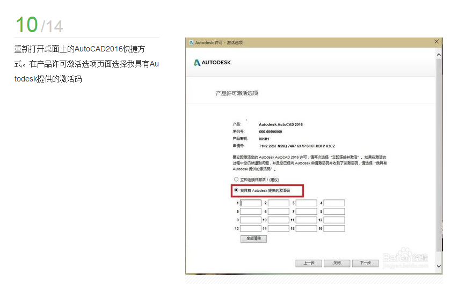The image size is (451, 284).
Task: Click activation code field 16
Action: pos(334,229)
